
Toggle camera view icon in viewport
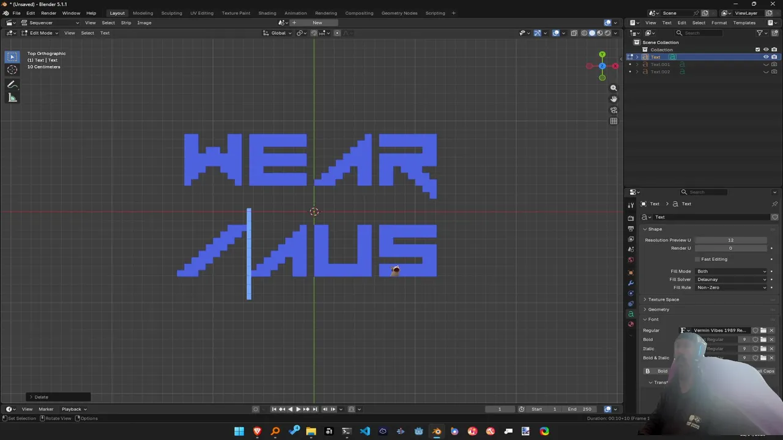click(614, 110)
